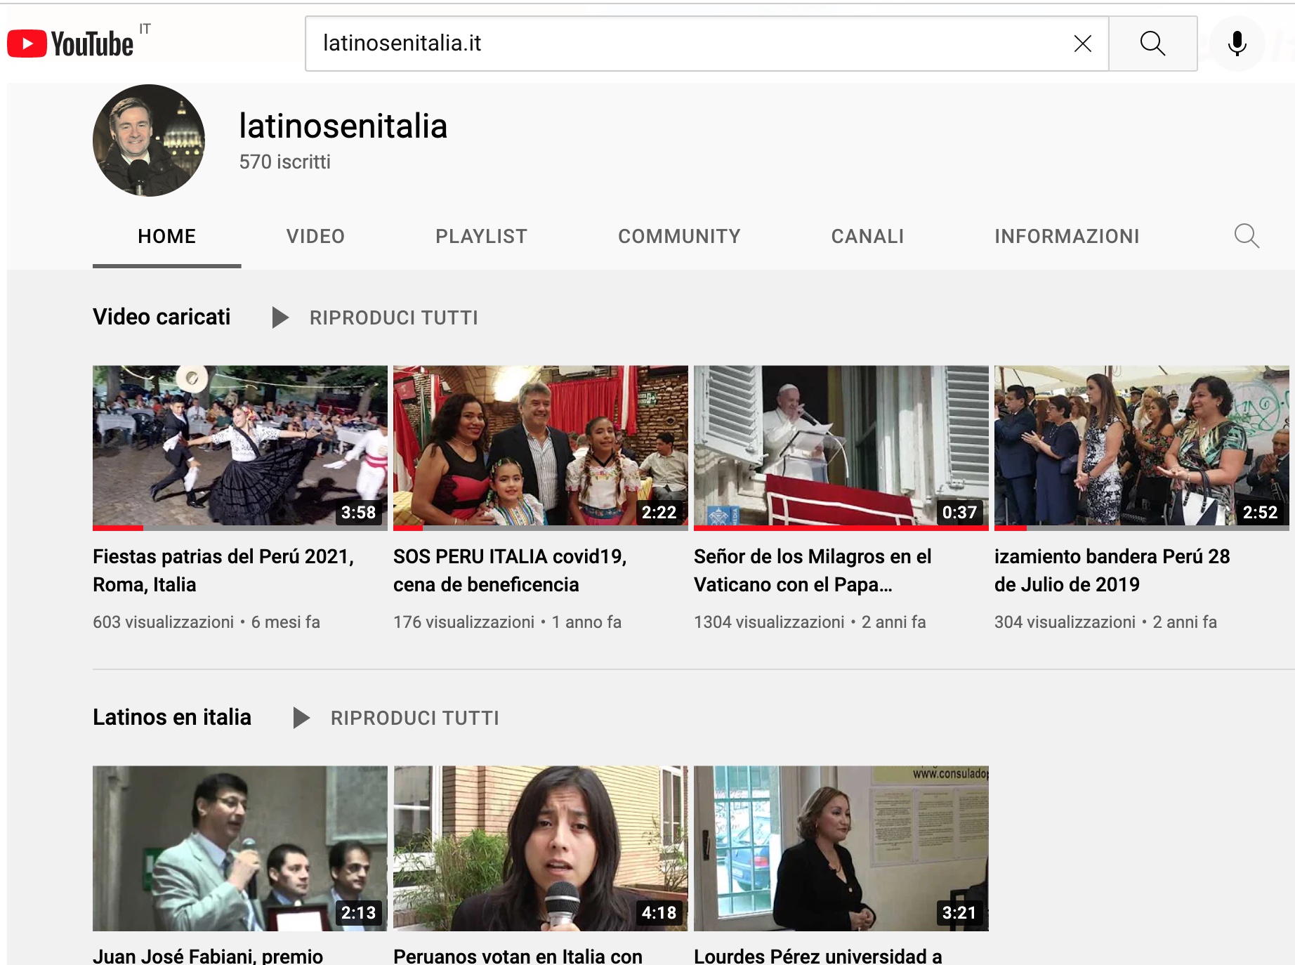
Task: Click title izamiento bandera Perú 28
Action: pyautogui.click(x=1112, y=570)
